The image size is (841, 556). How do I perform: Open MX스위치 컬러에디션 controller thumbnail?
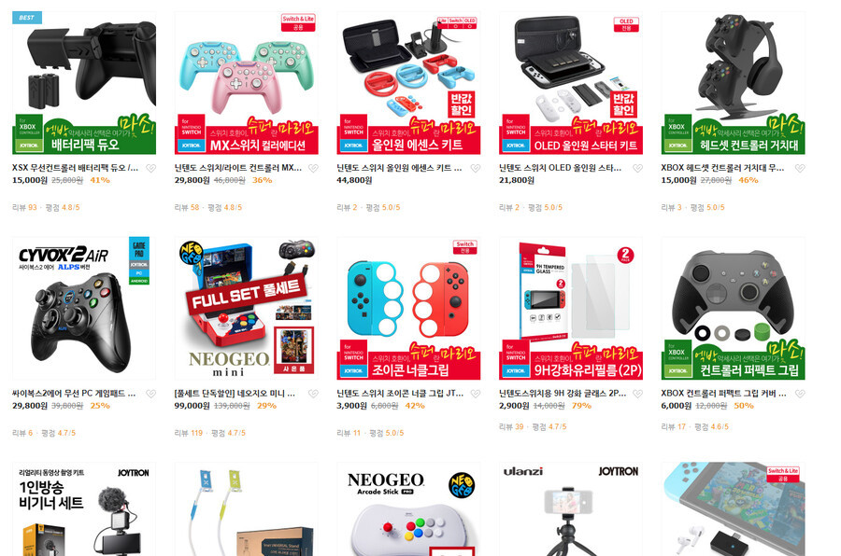click(x=246, y=83)
